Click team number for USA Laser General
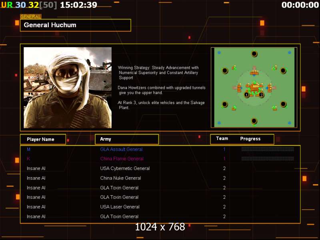 coord(224,207)
